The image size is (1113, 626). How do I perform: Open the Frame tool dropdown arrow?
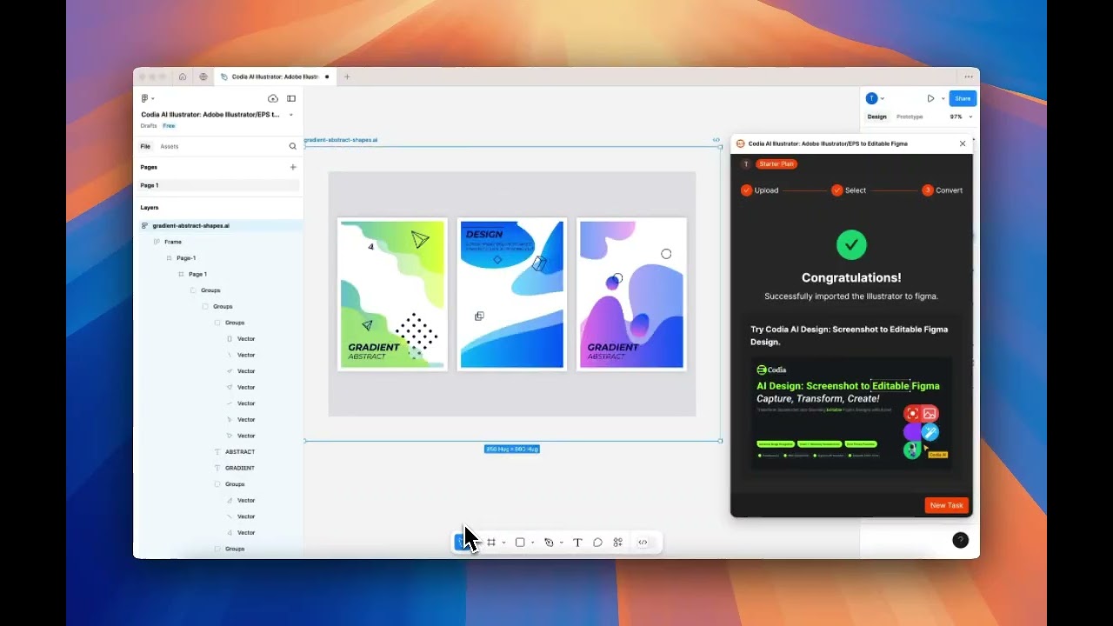[503, 543]
